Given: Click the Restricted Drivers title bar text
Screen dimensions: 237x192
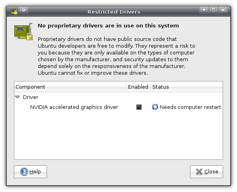Looking at the screenshot, I should pyautogui.click(x=114, y=12).
